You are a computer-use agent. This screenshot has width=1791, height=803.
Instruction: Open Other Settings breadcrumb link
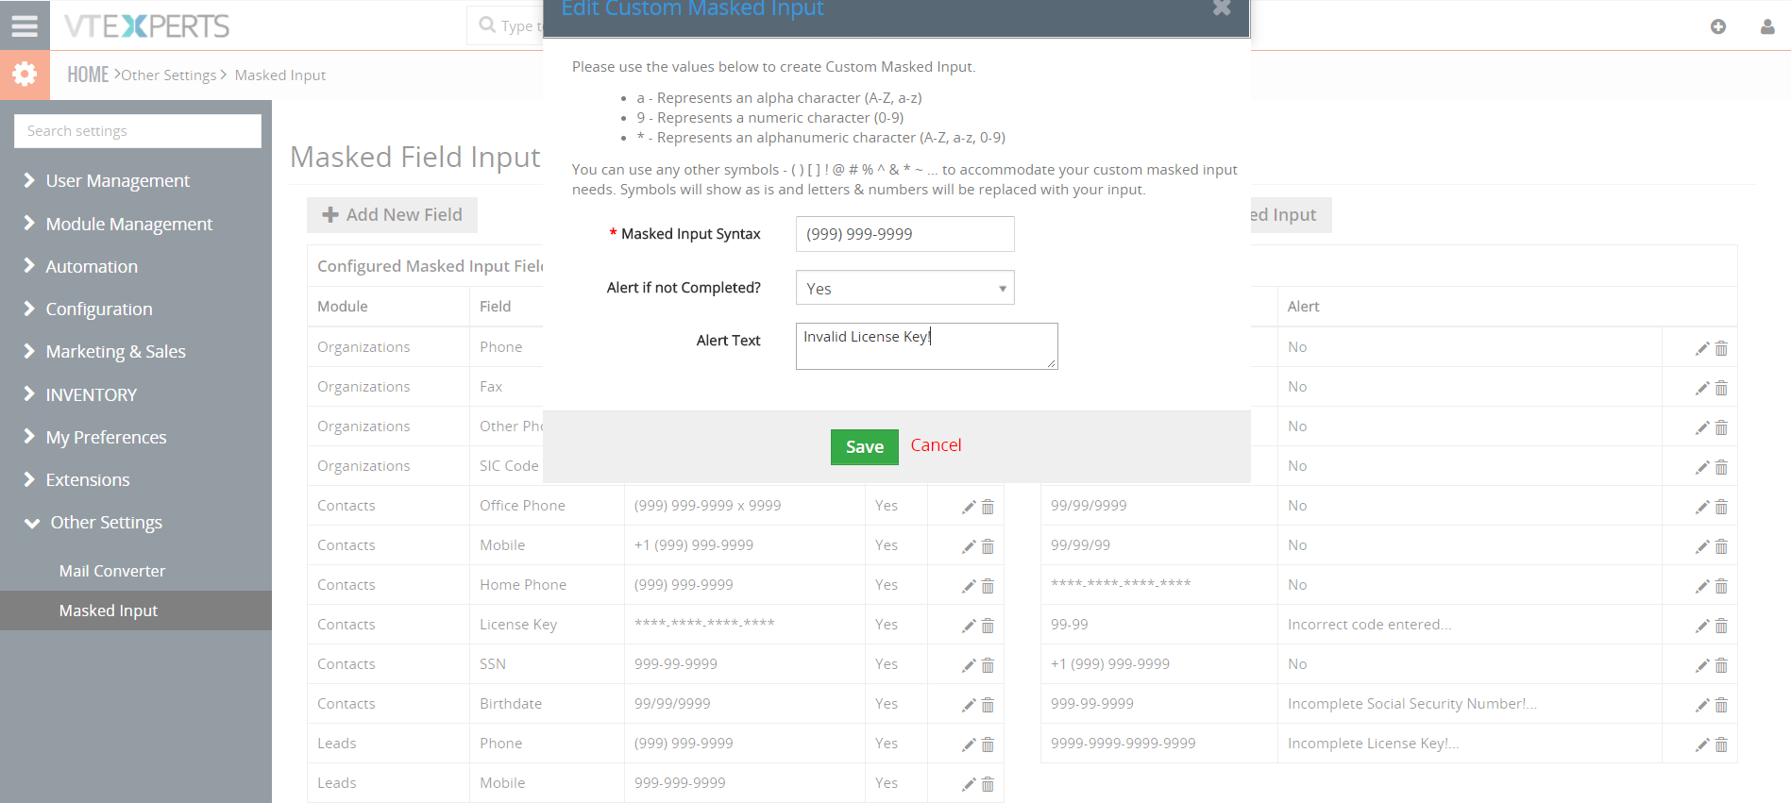click(169, 75)
